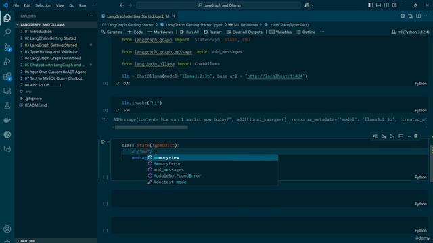Click the Generate button in notebook toolbar
The height and width of the screenshot is (243, 433).
[112, 32]
